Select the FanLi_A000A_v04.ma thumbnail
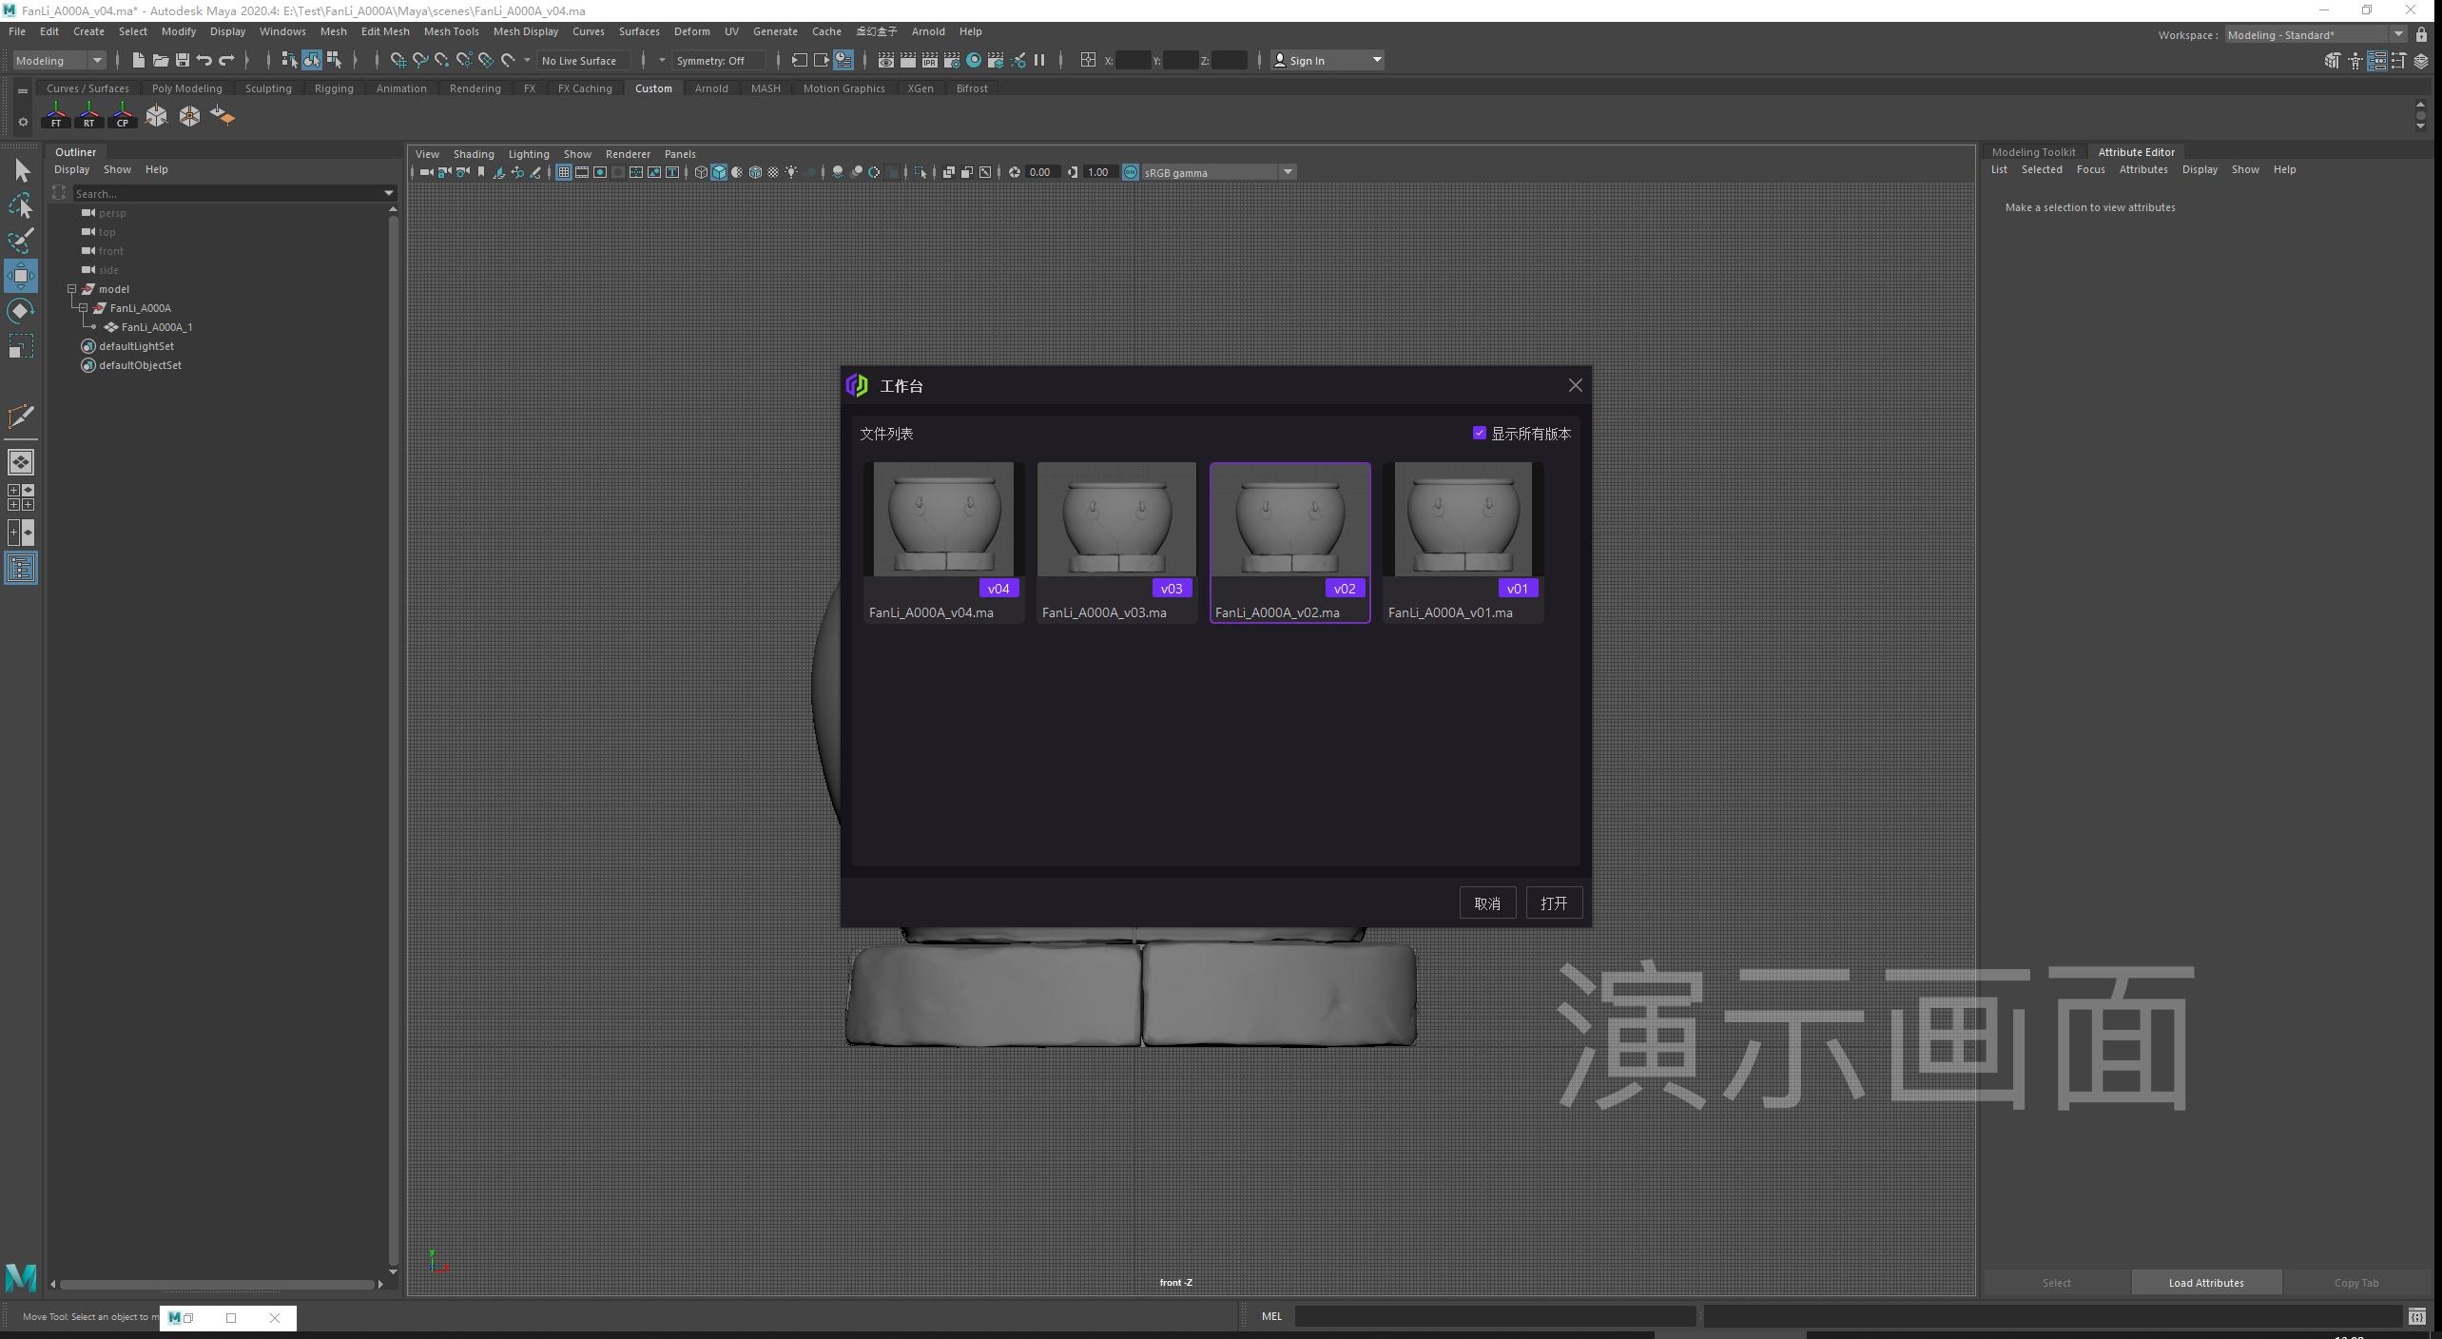The image size is (2442, 1339). tap(943, 542)
